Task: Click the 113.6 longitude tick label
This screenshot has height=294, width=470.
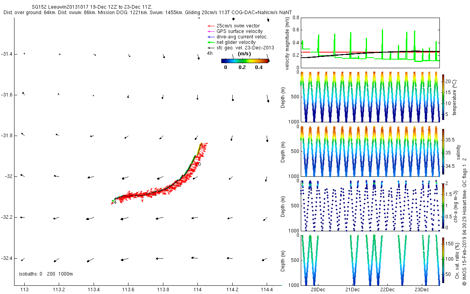Action: 128,290
